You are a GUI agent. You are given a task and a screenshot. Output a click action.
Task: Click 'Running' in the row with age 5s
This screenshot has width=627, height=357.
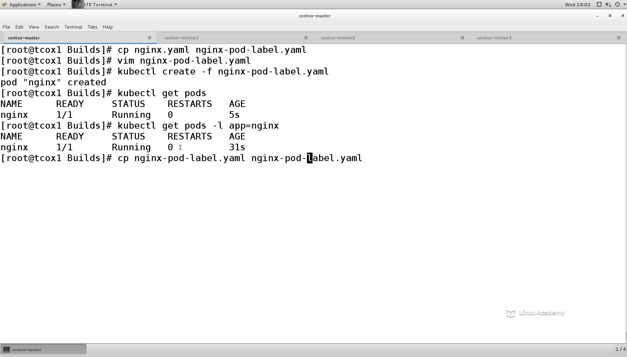[x=131, y=115]
